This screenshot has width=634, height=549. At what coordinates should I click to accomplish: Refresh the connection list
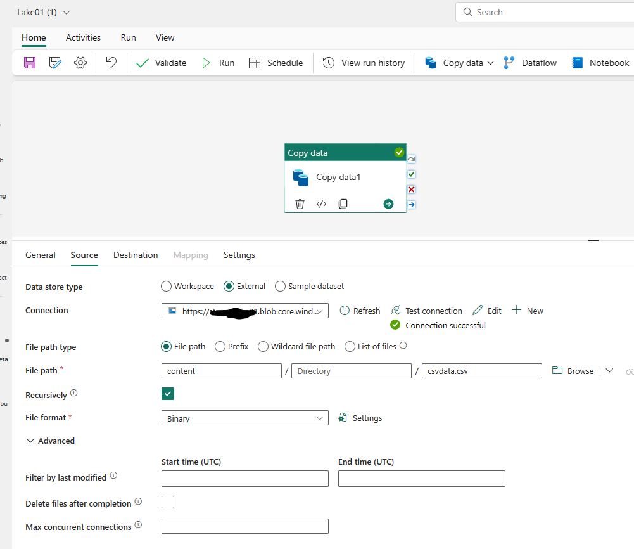click(x=360, y=311)
